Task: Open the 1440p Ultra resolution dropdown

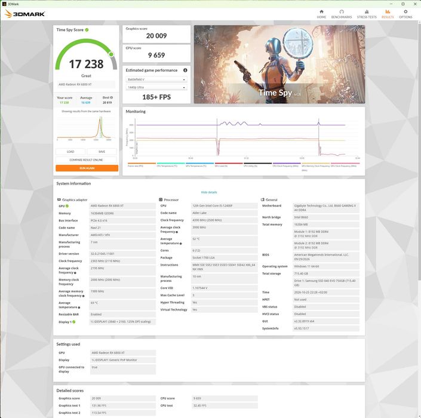Action: click(156, 87)
